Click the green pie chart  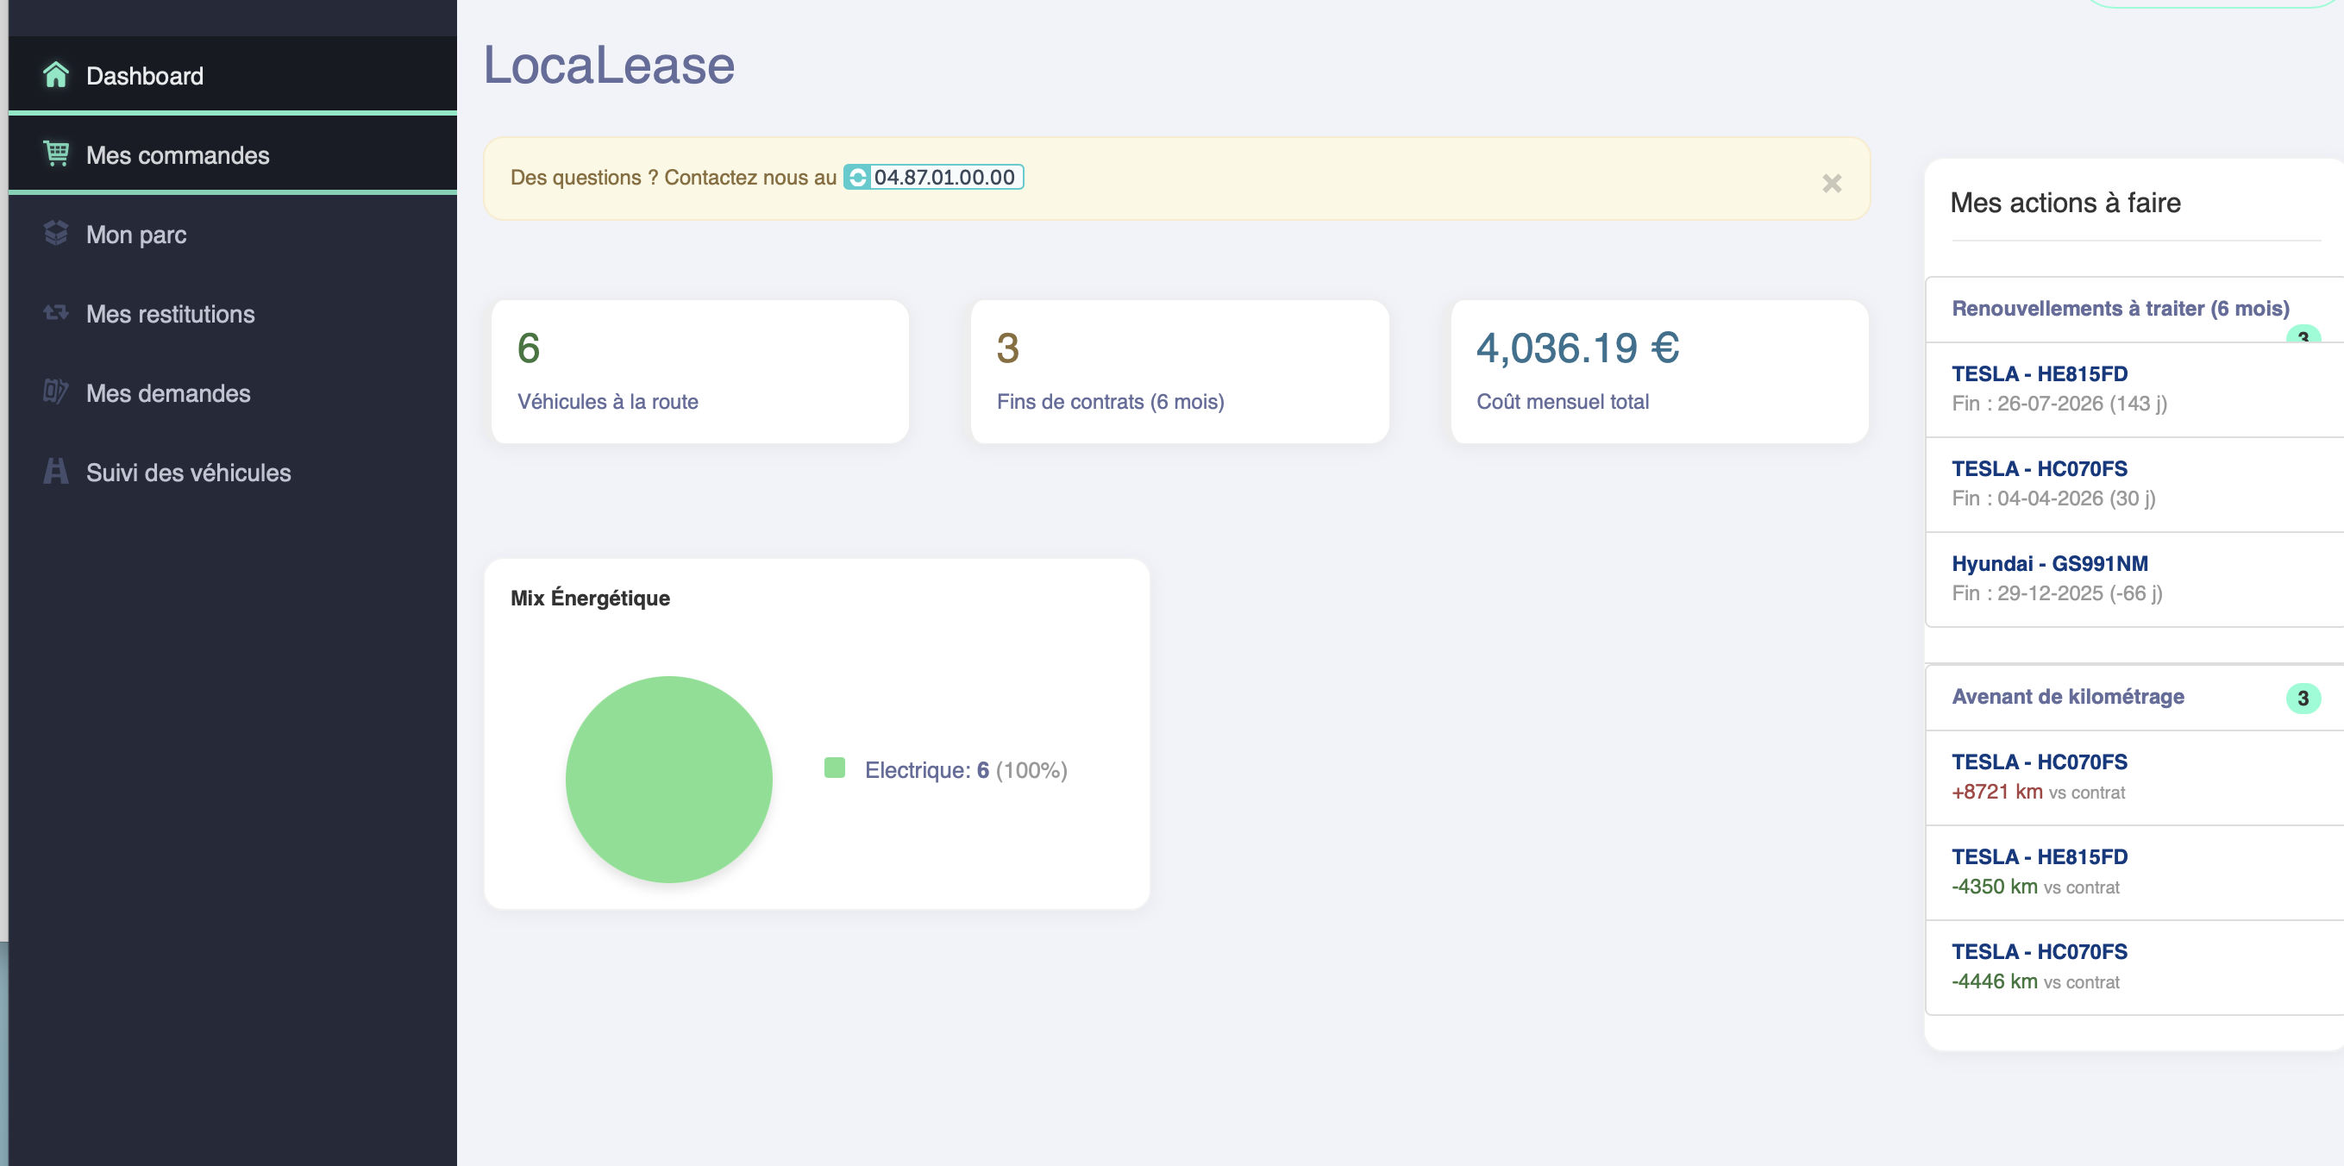[669, 779]
